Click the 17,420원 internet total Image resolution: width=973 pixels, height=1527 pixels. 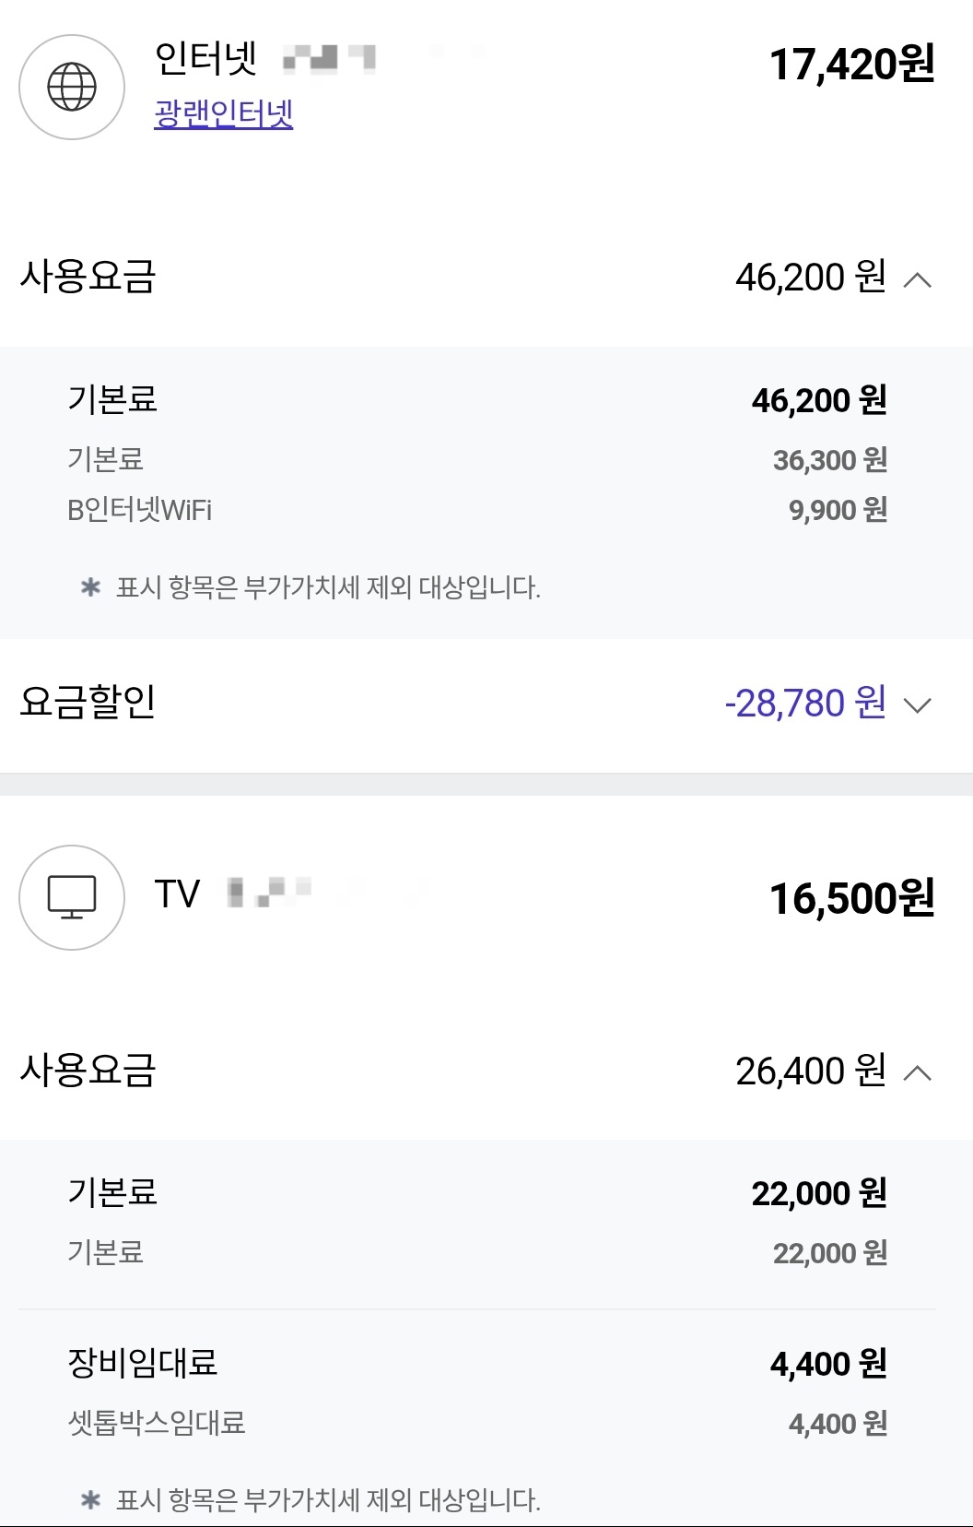pos(851,65)
